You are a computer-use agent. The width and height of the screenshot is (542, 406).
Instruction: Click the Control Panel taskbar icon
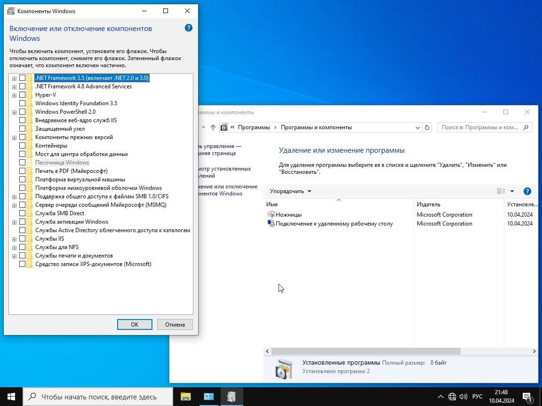click(208, 397)
